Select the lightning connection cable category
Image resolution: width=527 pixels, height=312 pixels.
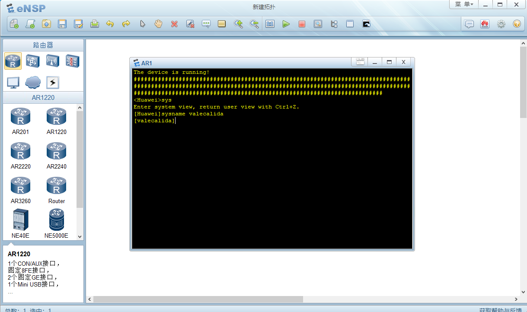(52, 83)
